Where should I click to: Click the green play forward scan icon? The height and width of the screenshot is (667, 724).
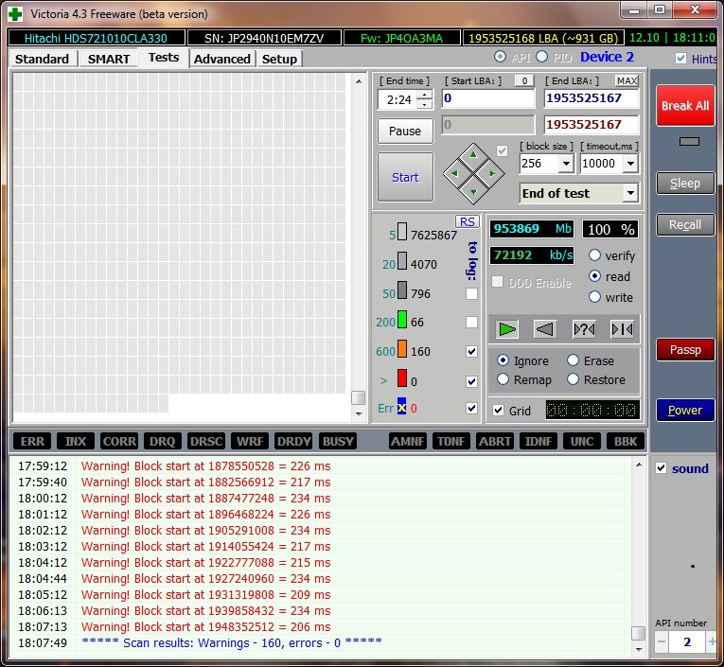[508, 328]
